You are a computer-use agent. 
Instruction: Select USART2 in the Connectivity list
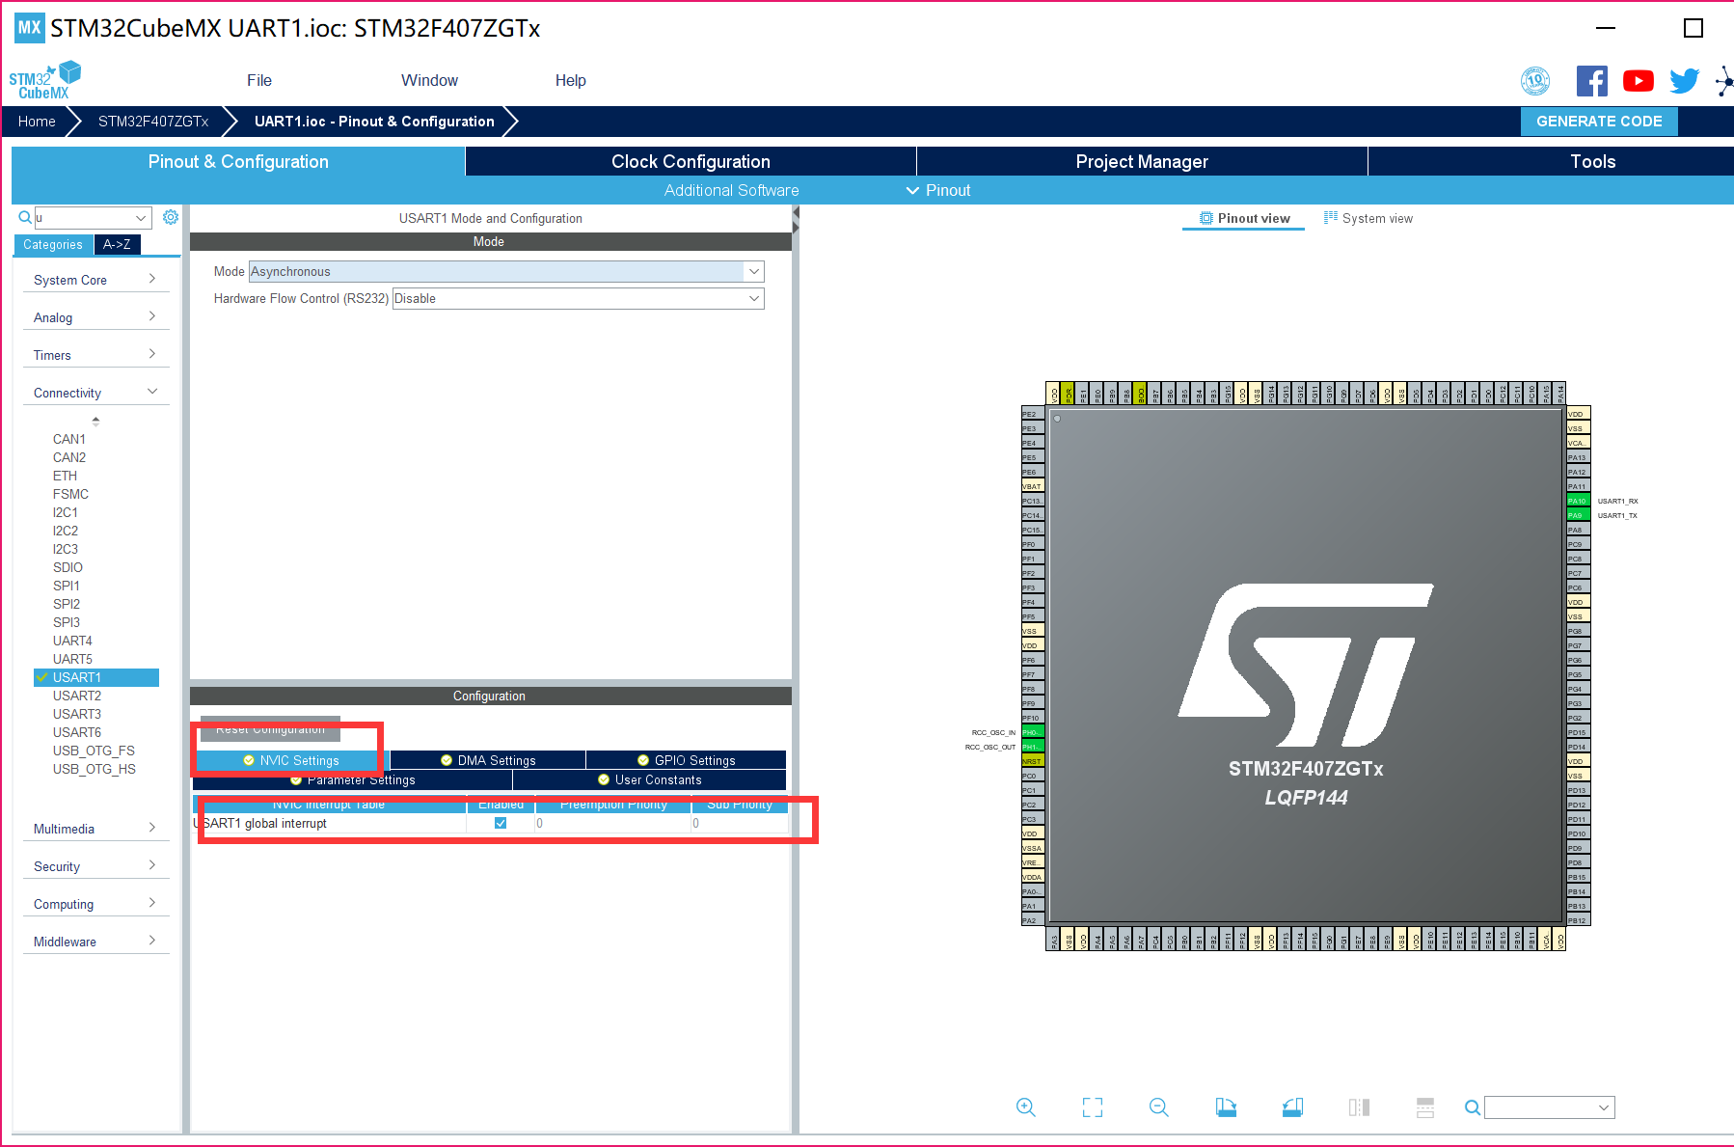tap(77, 696)
